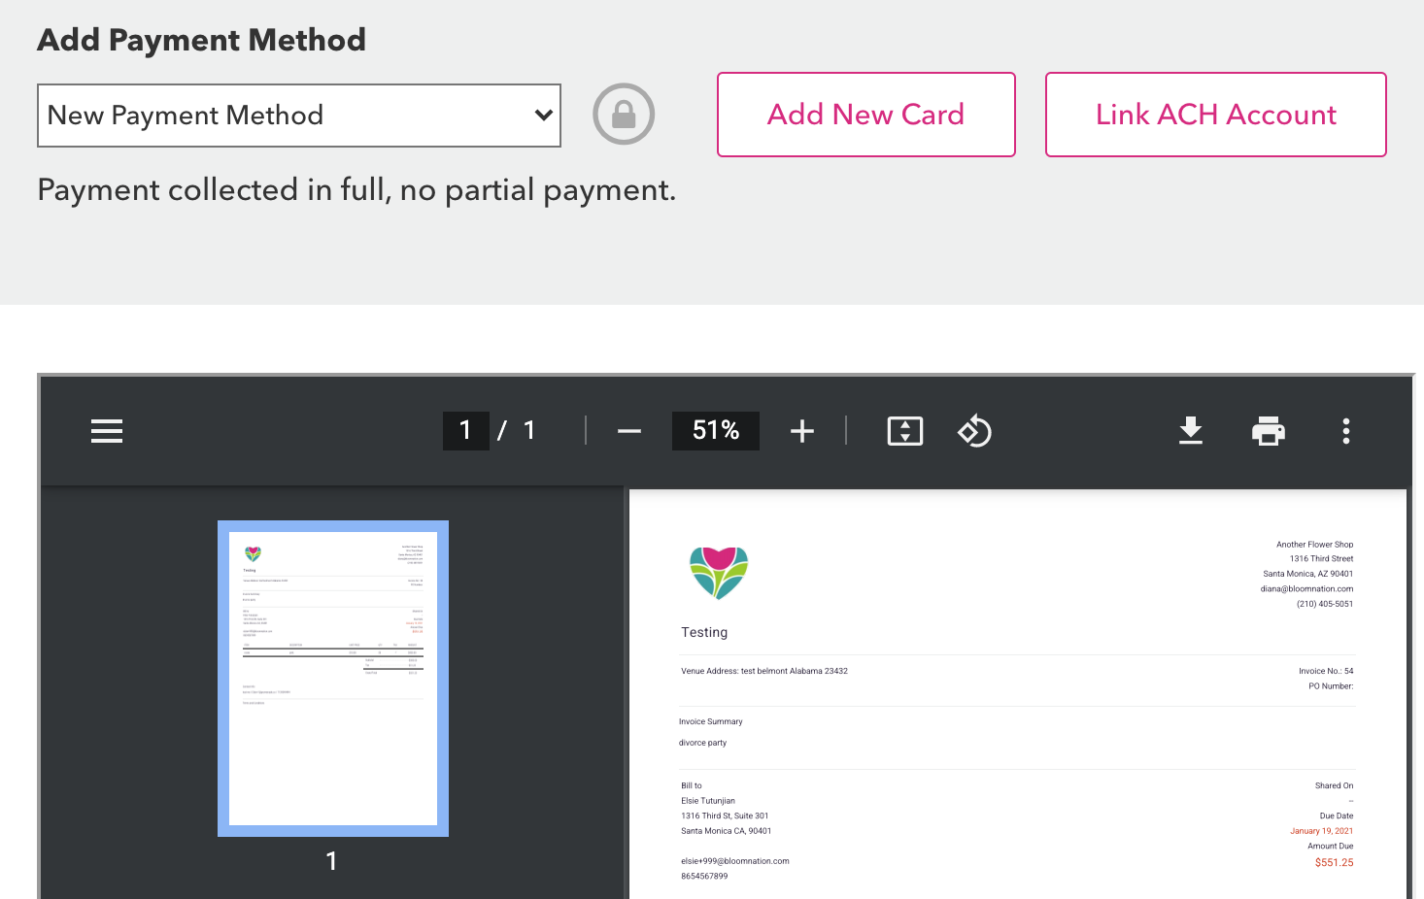Screen dimensions: 1424x899
Task: Click the padlock security icon
Action: tap(624, 115)
